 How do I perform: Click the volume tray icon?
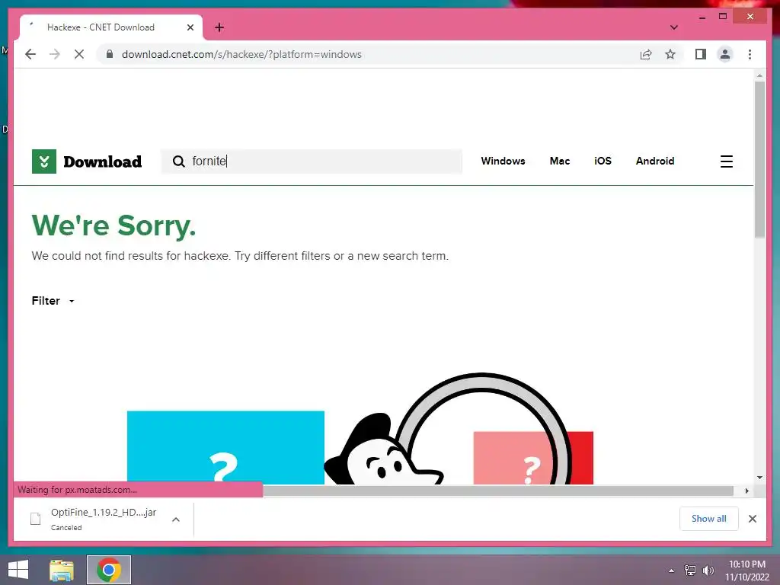pyautogui.click(x=708, y=570)
